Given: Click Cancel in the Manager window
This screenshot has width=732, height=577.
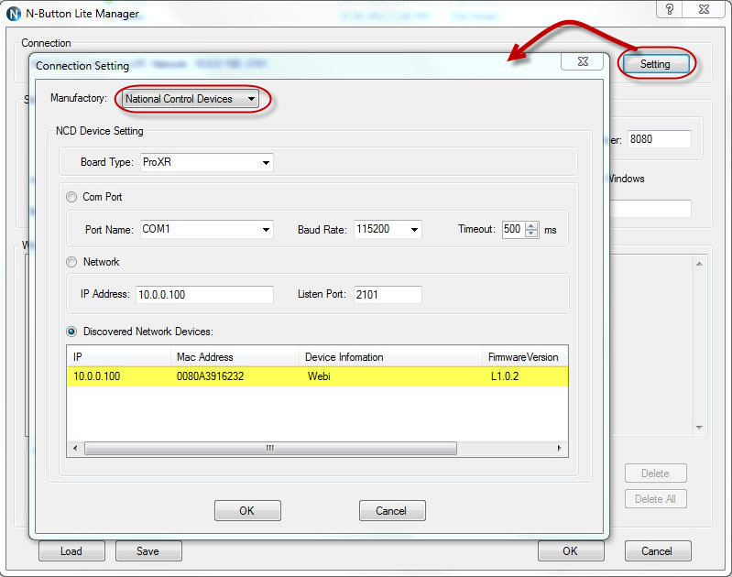Looking at the screenshot, I should (x=657, y=551).
